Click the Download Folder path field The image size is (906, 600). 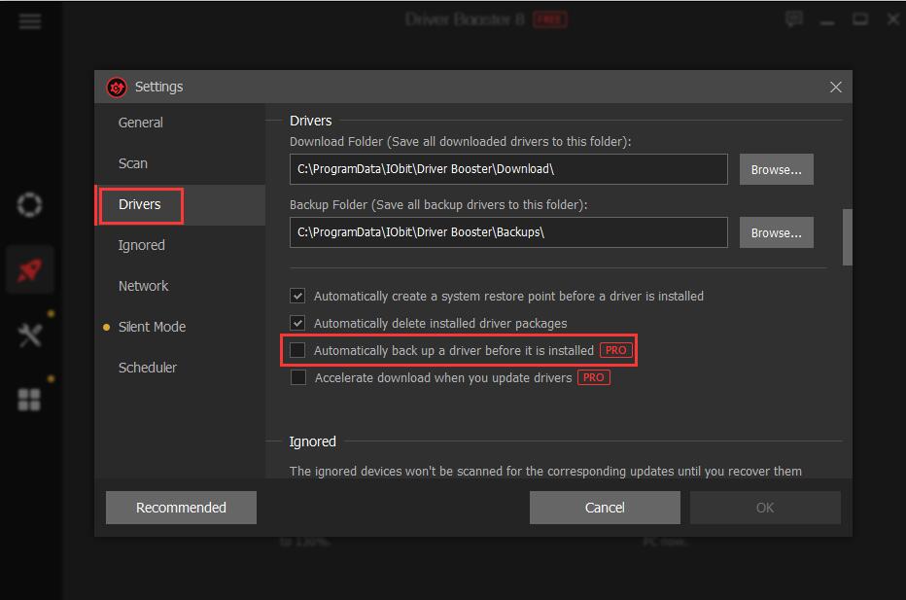(508, 169)
